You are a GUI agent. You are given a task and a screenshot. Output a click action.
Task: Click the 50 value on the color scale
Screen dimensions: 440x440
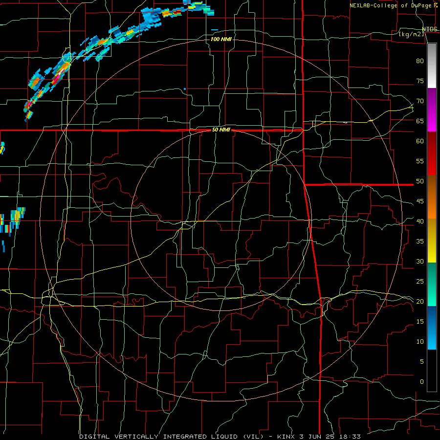[x=420, y=181]
